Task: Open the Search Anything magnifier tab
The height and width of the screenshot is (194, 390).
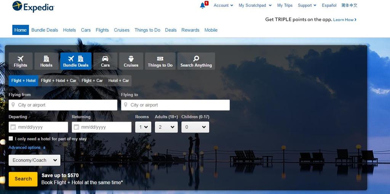Action: tap(196, 61)
